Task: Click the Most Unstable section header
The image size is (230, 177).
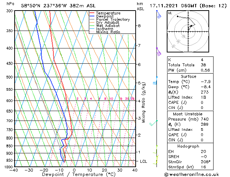Action: [188, 114]
